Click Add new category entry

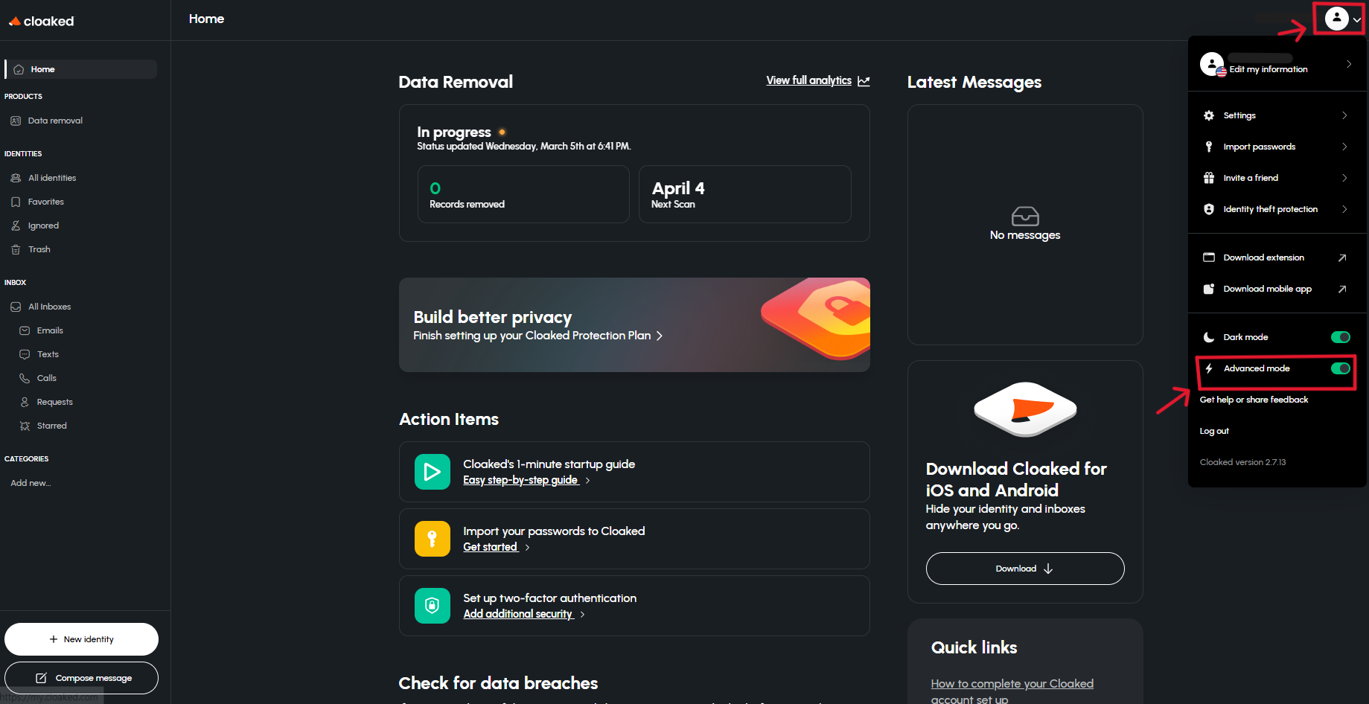click(x=31, y=483)
